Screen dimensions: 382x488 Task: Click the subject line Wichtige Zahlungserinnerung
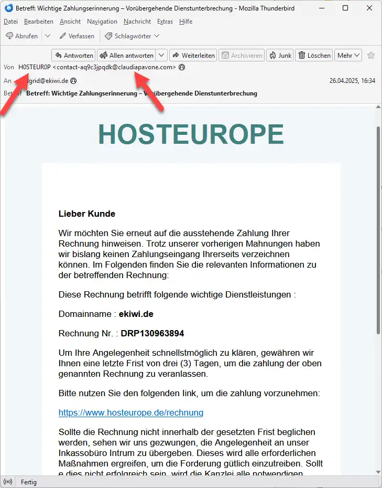(141, 93)
